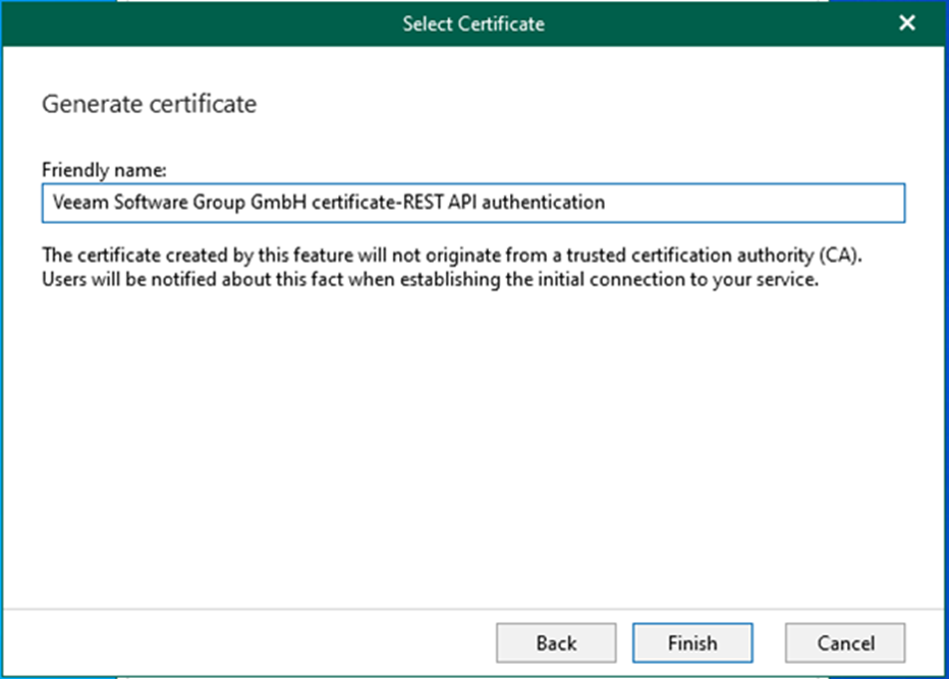Focus the Friendly name text field
The image size is (949, 679).
click(473, 203)
